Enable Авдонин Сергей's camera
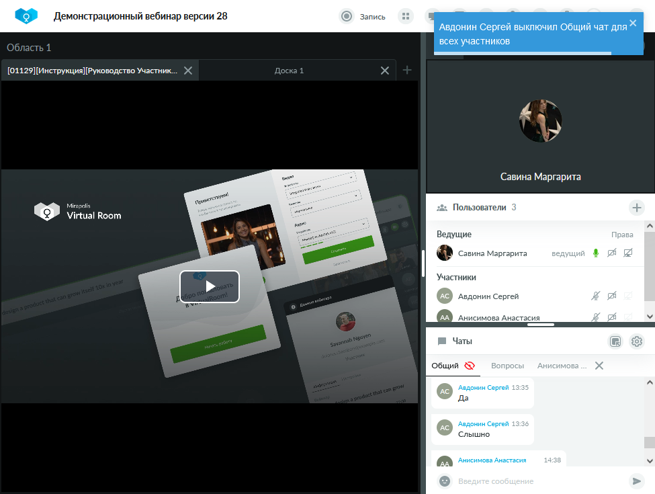The height and width of the screenshot is (494, 655). tap(611, 296)
